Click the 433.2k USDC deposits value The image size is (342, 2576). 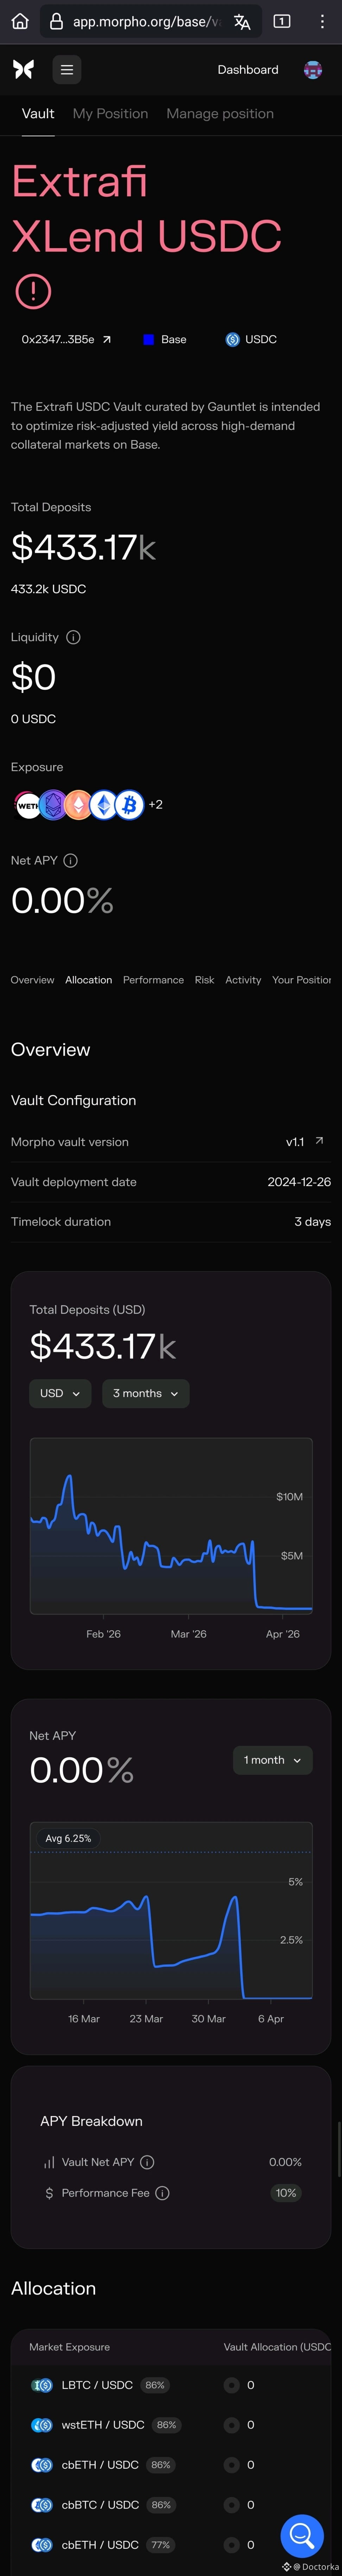pyautogui.click(x=49, y=589)
